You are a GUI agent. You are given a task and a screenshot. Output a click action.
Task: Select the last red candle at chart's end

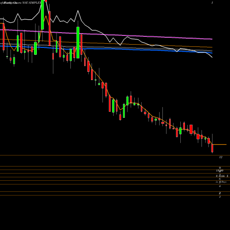[x=213, y=148]
